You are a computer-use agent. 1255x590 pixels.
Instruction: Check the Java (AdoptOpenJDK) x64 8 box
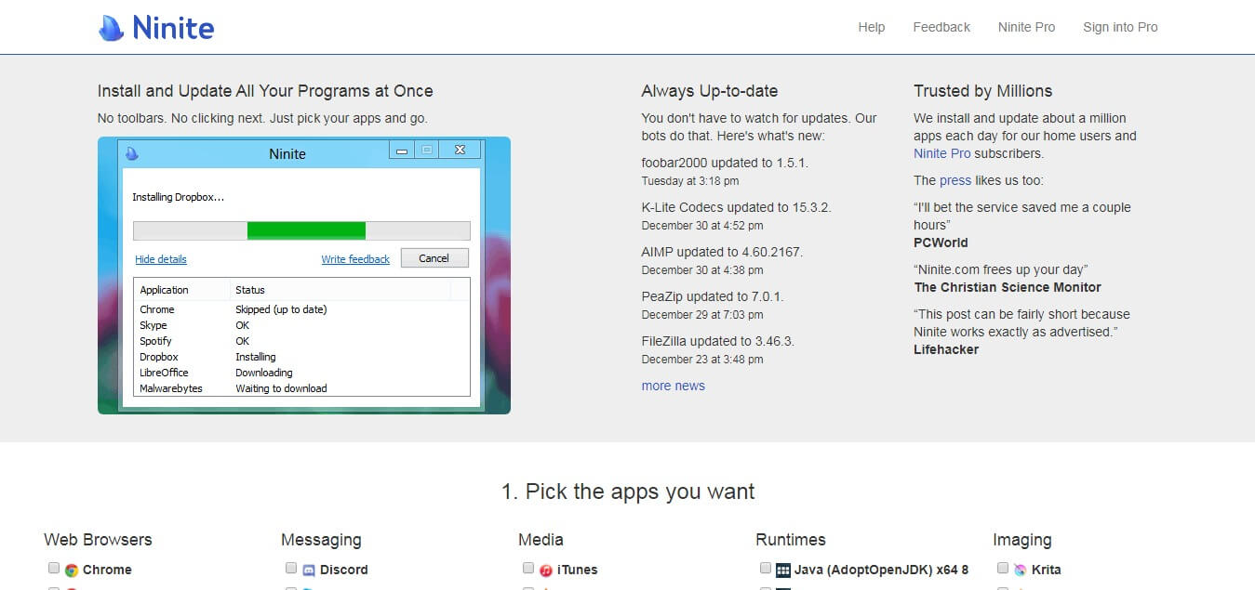pos(766,569)
